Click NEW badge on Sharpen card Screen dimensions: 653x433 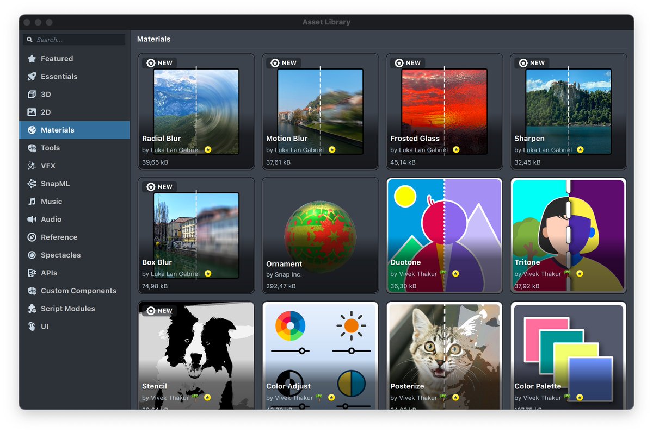(x=532, y=63)
